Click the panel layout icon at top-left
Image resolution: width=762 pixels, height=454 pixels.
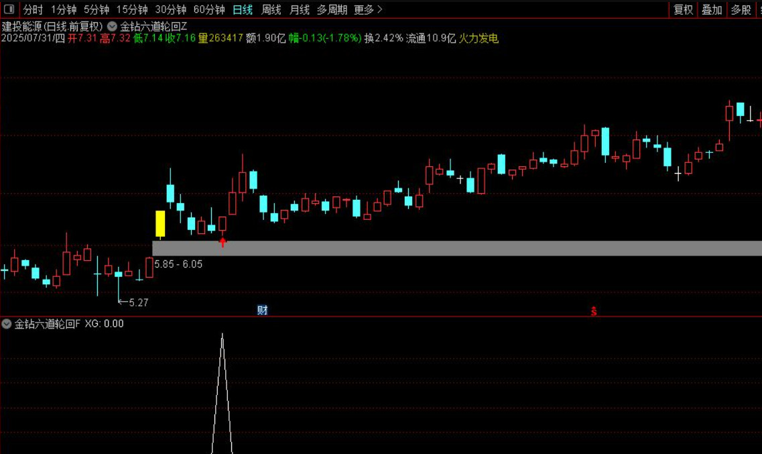[8, 9]
